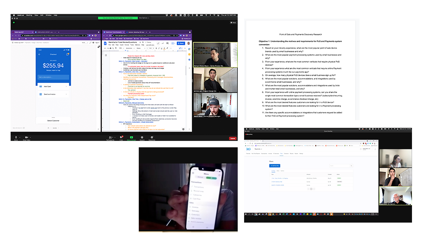Start recording with the Record icon
Image resolution: width=423 pixels, height=237 pixels.
[x=142, y=138]
